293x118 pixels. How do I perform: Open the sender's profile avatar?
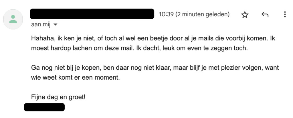[x=13, y=19]
